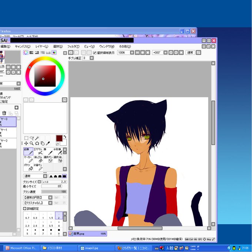Image resolution: width=252 pixels, height=252 pixels.
Task: Open the ウィンドウ(W) menu
Action: [x=107, y=46]
